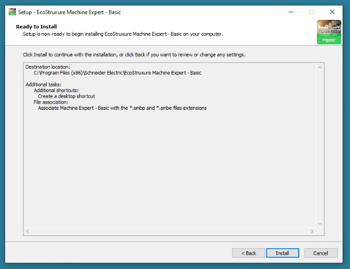Click the 'File association:' line
350x269 pixels.
51,102
